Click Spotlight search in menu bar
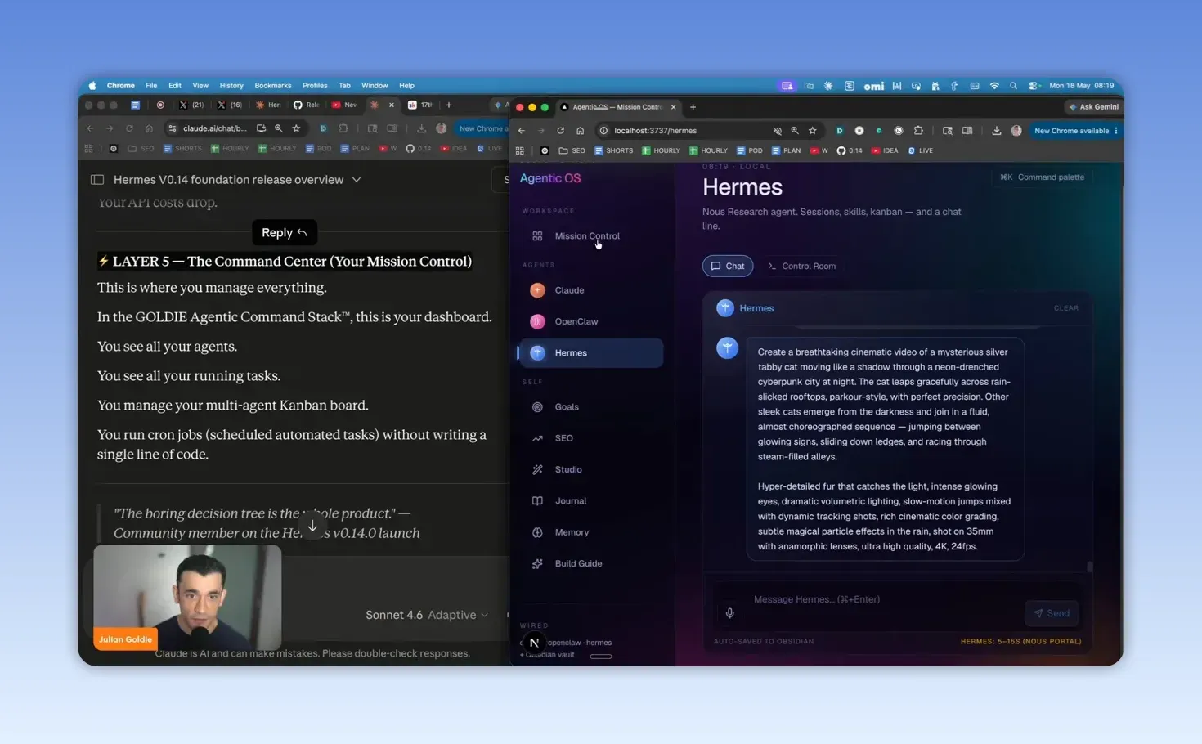 (1013, 86)
